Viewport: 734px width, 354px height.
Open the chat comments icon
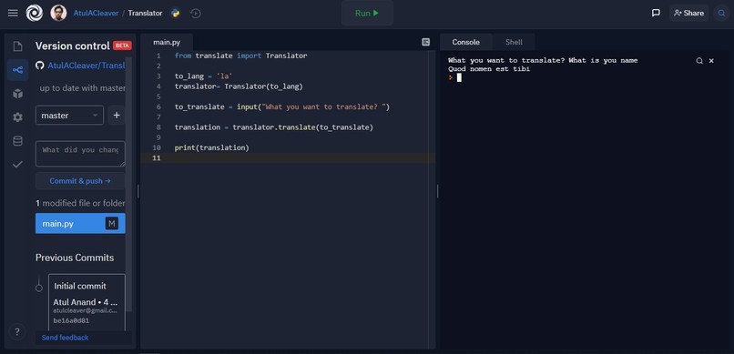click(x=656, y=13)
